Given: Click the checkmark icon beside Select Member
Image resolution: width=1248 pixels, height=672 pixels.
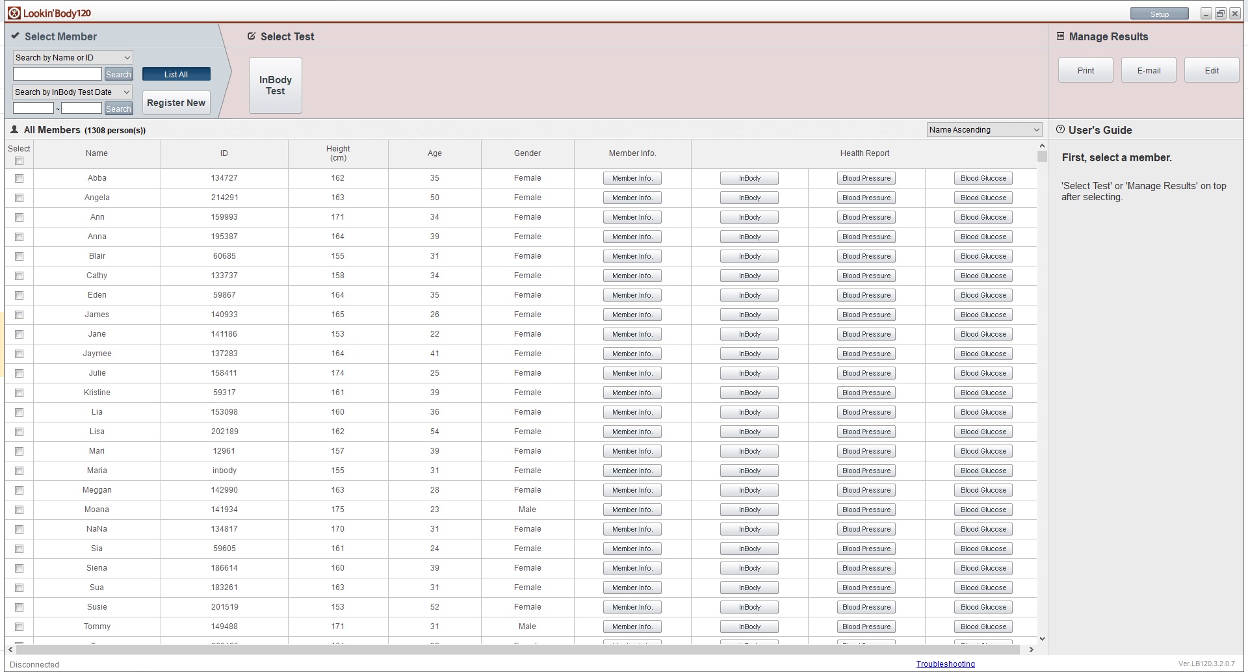Looking at the screenshot, I should tap(16, 36).
